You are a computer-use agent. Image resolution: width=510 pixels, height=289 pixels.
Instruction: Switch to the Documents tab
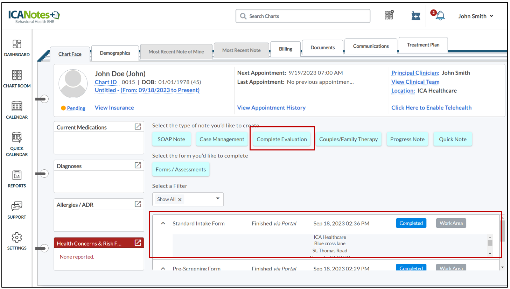322,47
